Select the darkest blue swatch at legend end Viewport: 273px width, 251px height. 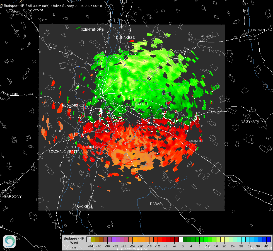(269, 239)
